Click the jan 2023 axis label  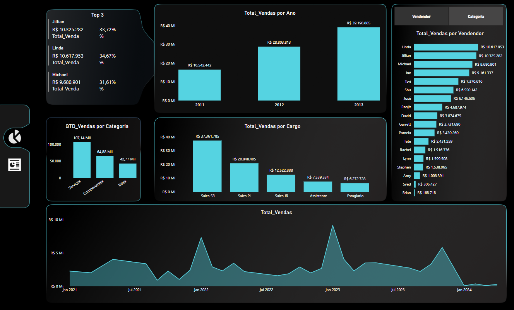333,290
